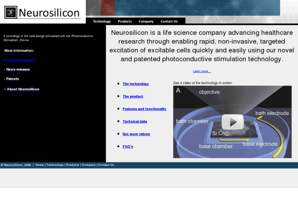This screenshot has width=298, height=223.
Task: Click the Neurosilicon wordmark text
Action: pos(49,13)
